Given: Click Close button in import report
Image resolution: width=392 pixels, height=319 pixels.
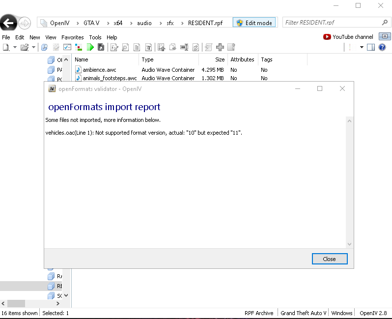Looking at the screenshot, I should click(x=330, y=259).
